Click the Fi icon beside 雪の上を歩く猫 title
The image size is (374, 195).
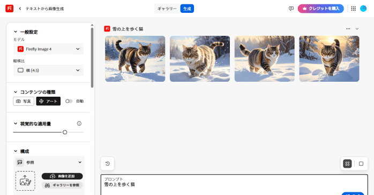[107, 29]
